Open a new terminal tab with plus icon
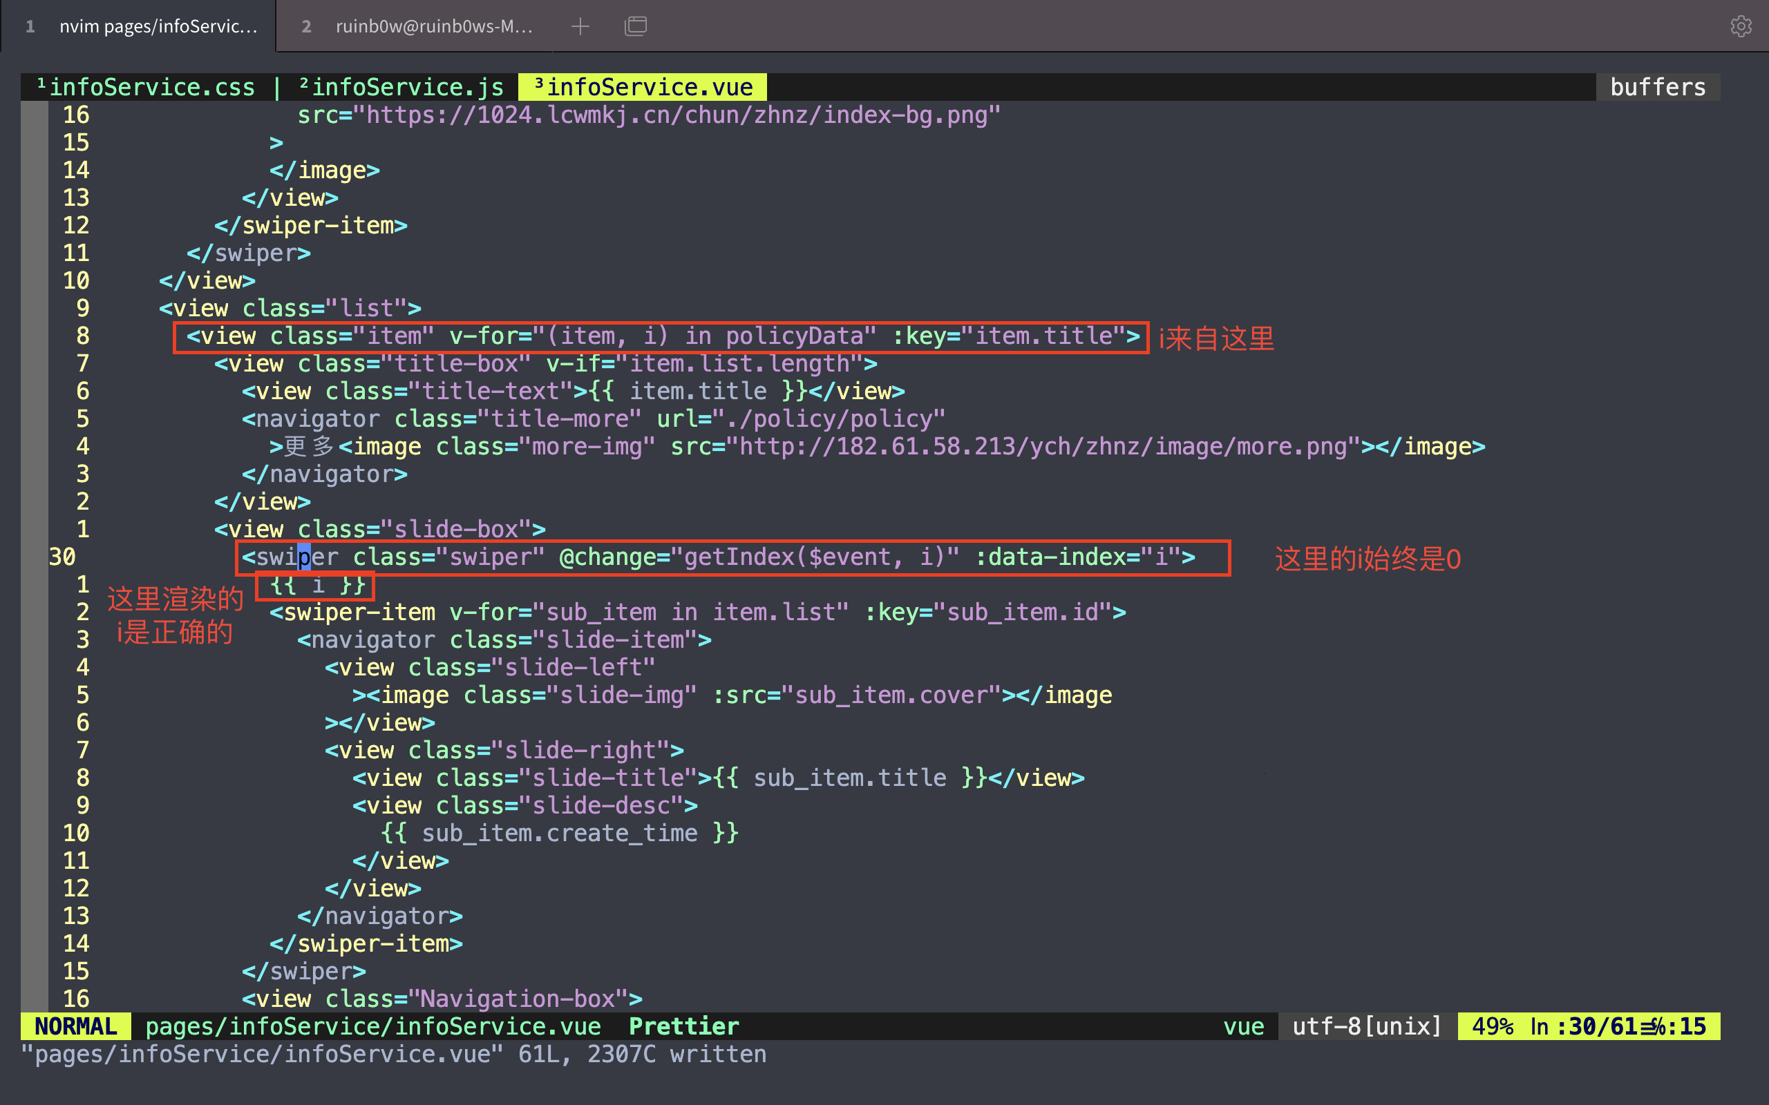 pos(580,27)
